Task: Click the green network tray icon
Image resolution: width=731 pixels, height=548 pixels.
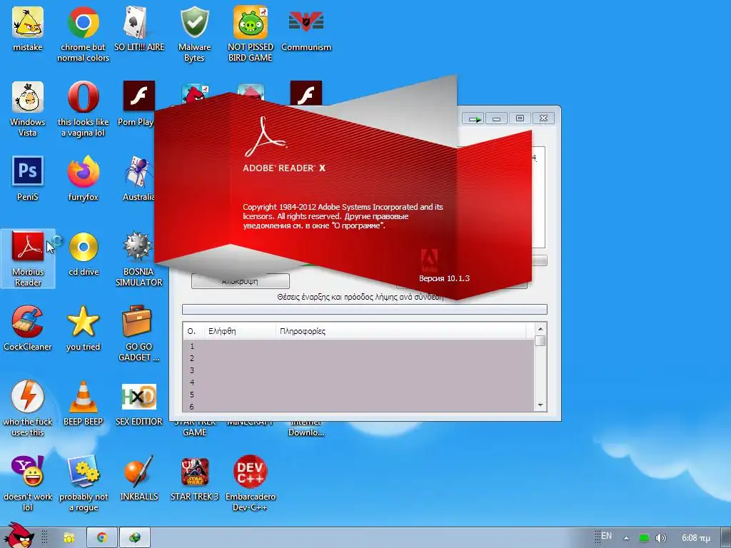Action: pos(644,538)
